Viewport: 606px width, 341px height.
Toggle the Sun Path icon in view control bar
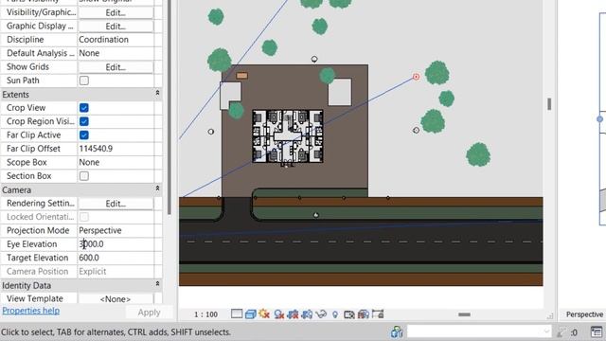pyautogui.click(x=264, y=314)
